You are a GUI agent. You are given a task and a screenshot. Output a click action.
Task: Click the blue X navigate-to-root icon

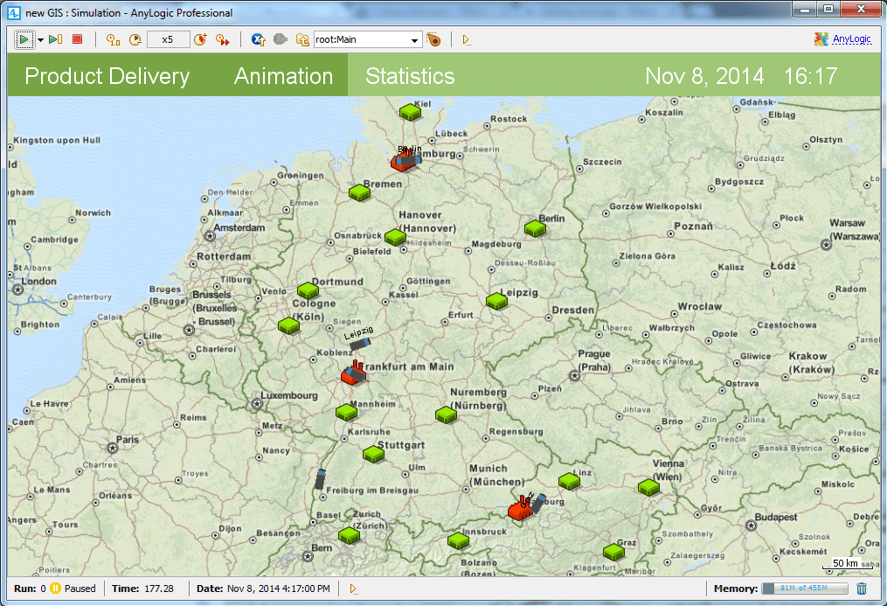click(258, 39)
